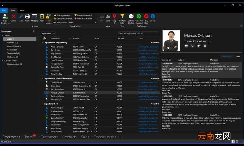Select the 2017 Employee Review entry
The width and height of the screenshot is (244, 146).
(201, 87)
